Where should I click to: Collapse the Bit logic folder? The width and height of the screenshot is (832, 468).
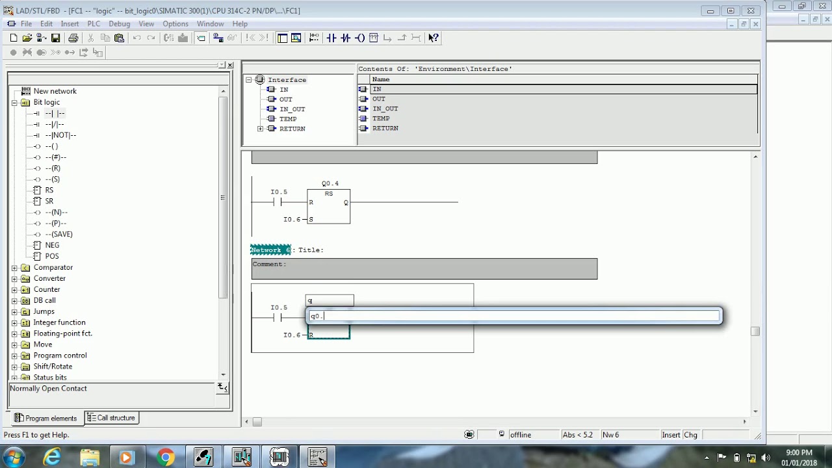(x=14, y=103)
